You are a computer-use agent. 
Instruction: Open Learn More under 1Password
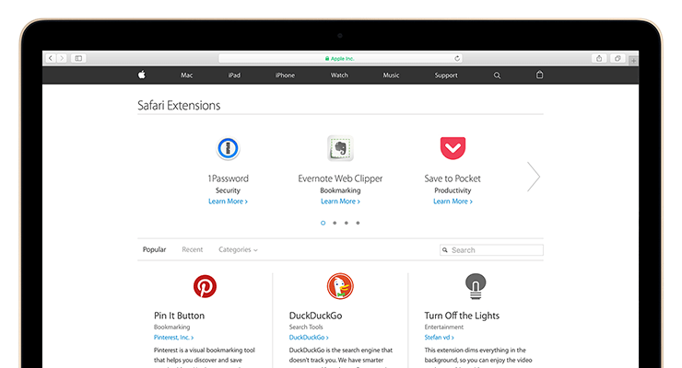point(228,201)
